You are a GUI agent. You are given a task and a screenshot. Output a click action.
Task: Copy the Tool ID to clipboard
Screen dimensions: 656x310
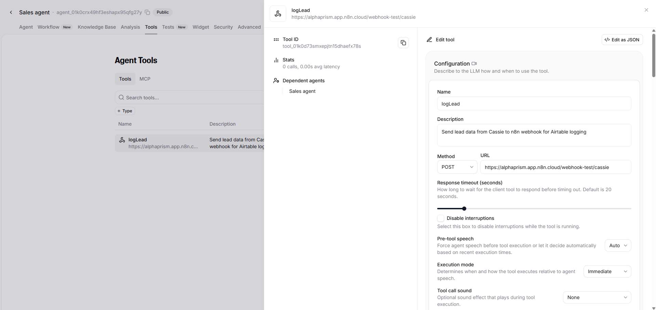tap(403, 43)
